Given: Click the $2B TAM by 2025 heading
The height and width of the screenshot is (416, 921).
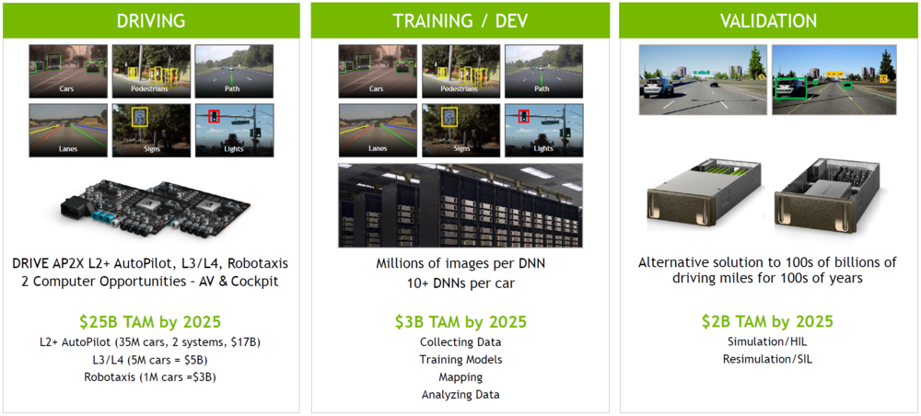Looking at the screenshot, I should click(x=767, y=321).
